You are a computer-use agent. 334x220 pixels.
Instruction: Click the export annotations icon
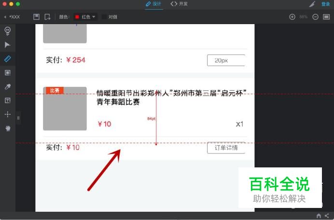point(47,17)
